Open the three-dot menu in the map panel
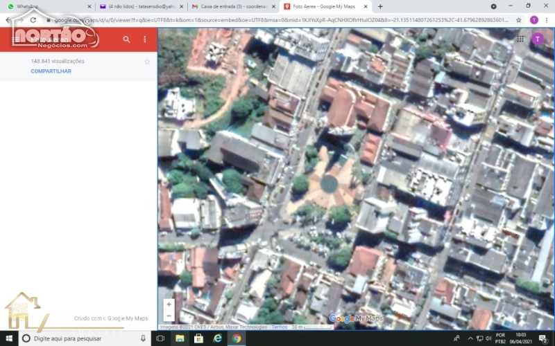Image resolution: width=555 pixels, height=346 pixels. tap(145, 39)
